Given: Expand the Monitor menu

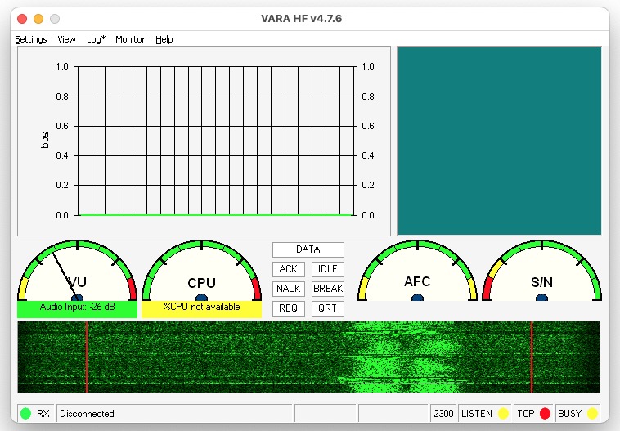Looking at the screenshot, I should (x=130, y=39).
